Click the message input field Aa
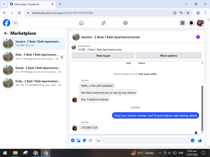 [x=142, y=141]
